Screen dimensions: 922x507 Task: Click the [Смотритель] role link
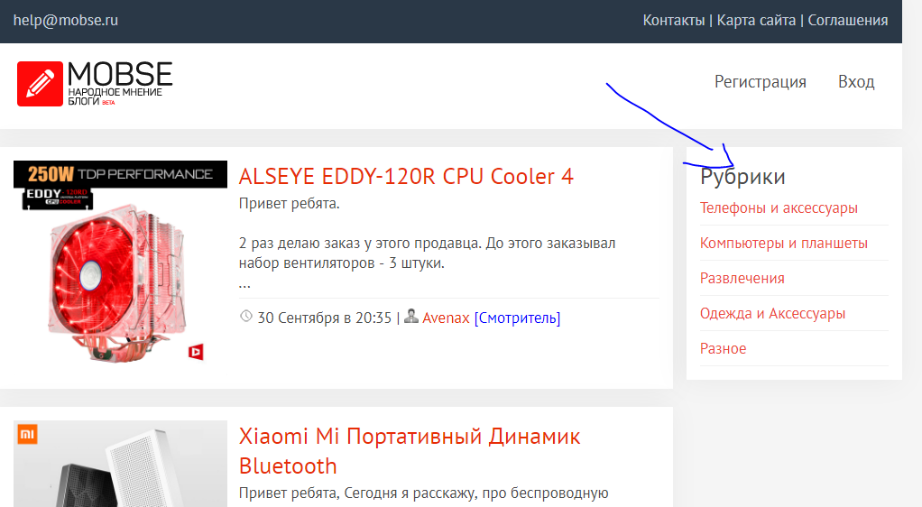[517, 318]
